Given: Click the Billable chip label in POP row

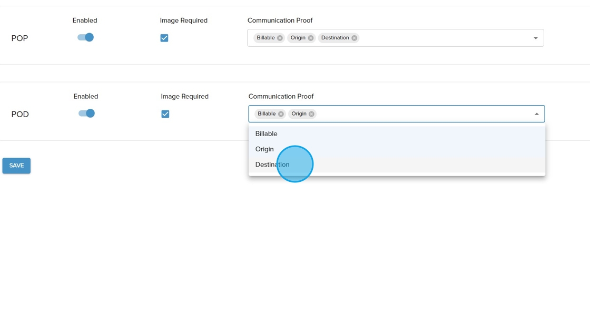Looking at the screenshot, I should coord(266,38).
